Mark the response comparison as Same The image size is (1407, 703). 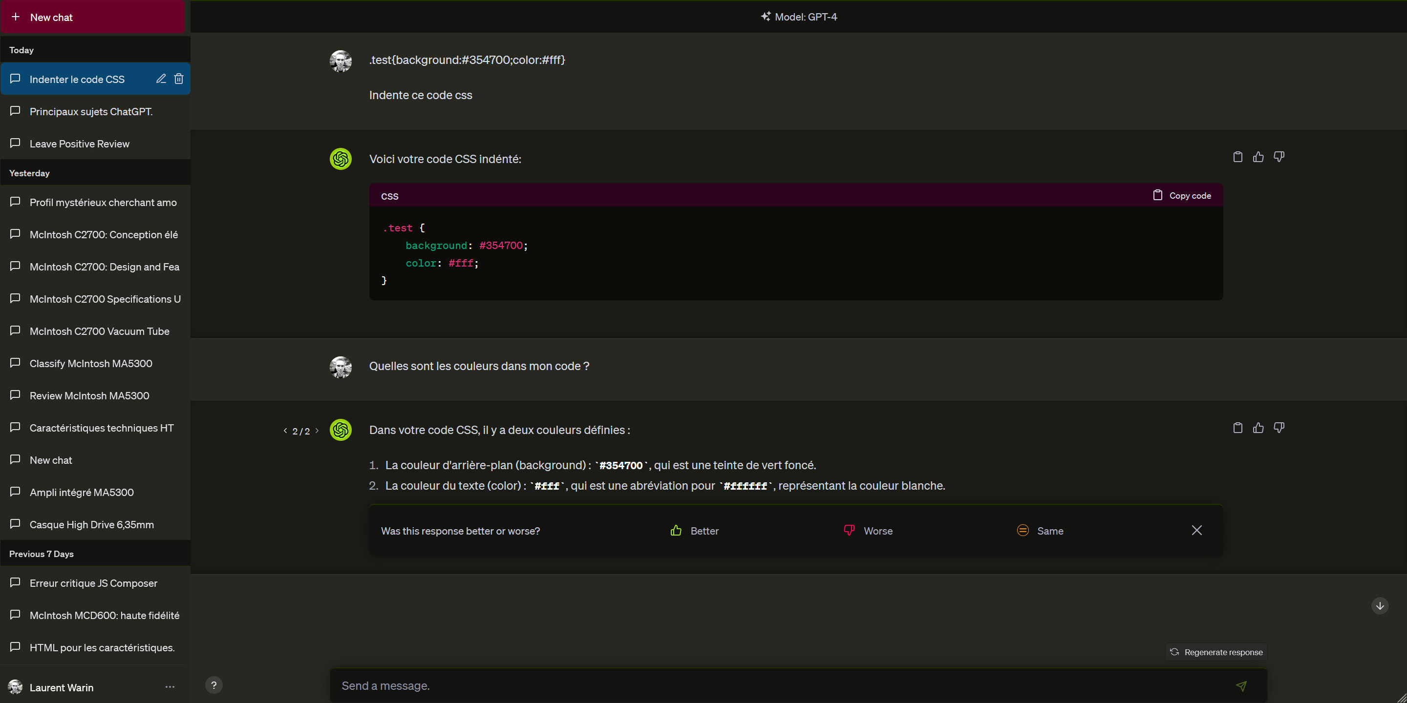(1040, 530)
